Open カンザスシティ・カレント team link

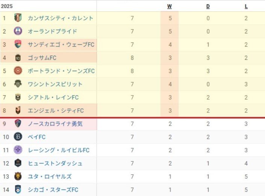pyautogui.click(x=61, y=18)
